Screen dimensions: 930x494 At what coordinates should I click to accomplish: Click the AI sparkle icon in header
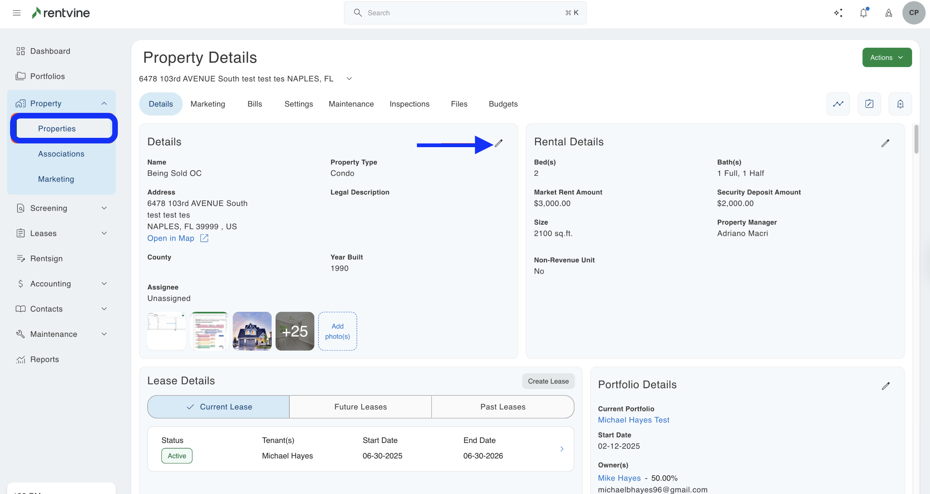(838, 13)
